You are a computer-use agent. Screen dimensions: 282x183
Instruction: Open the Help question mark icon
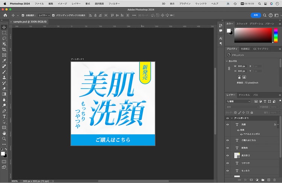[x=270, y=15]
